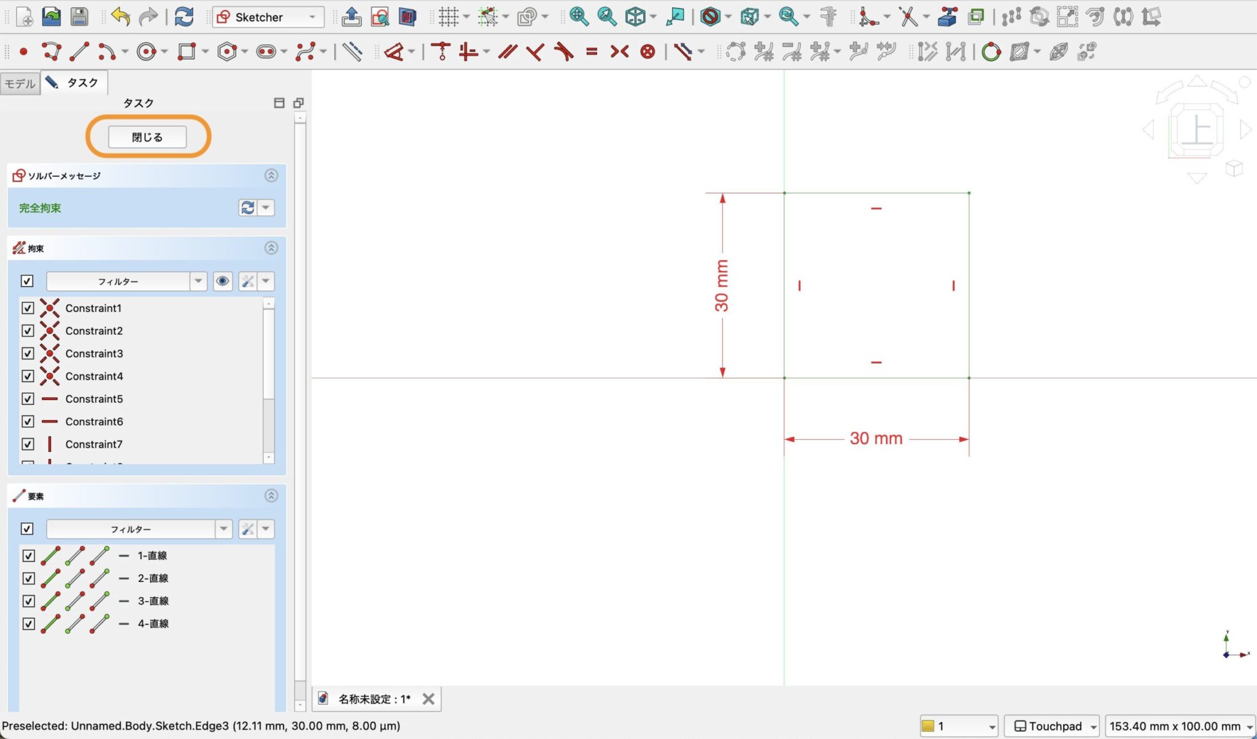Collapse the ソルバーメッセージ section
The height and width of the screenshot is (739, 1257).
click(271, 175)
